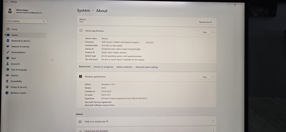The height and width of the screenshot is (132, 286).
Task: Close the Settings window
Action: point(241,5)
